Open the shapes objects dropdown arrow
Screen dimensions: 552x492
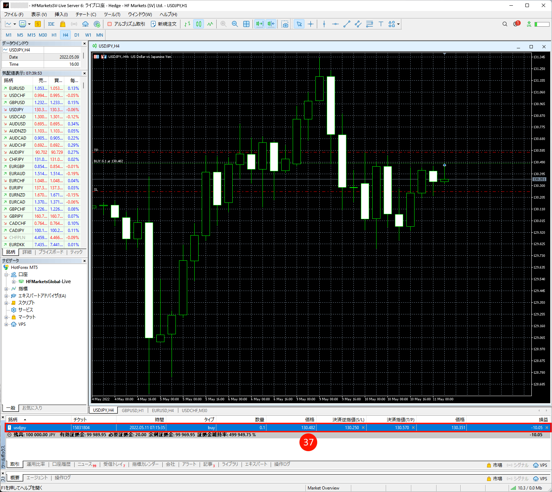pyautogui.click(x=399, y=24)
